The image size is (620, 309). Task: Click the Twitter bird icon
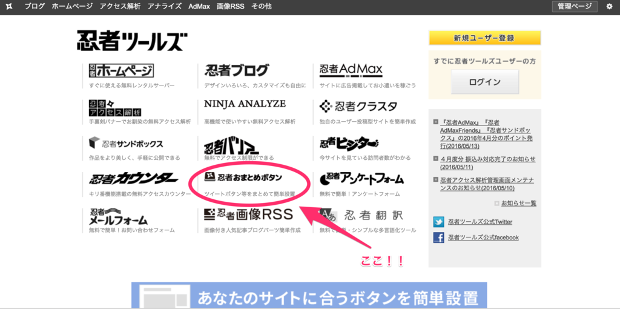(438, 222)
